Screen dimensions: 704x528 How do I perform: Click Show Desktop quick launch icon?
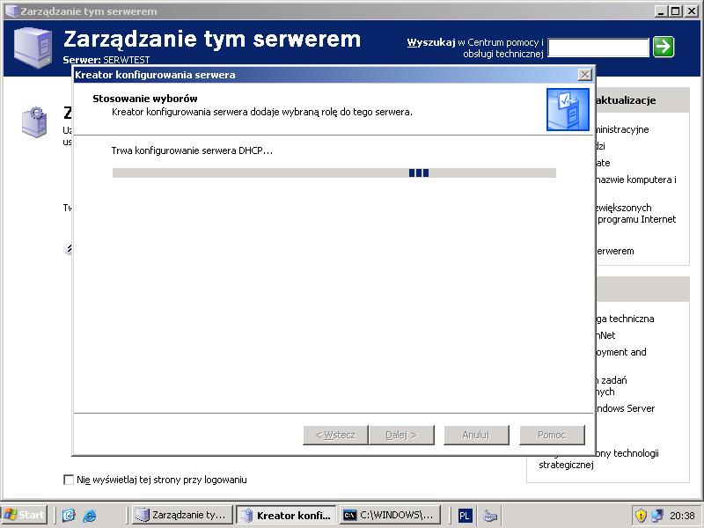click(69, 515)
